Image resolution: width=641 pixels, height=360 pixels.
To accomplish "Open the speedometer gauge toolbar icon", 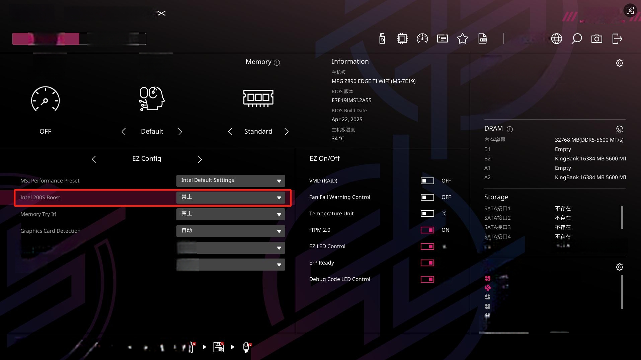I will (x=422, y=39).
